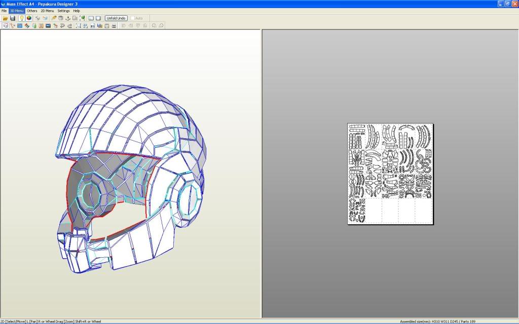This screenshot has height=324, width=519.
Task: Click the orange vertical bars icon
Action: click(x=41, y=26)
